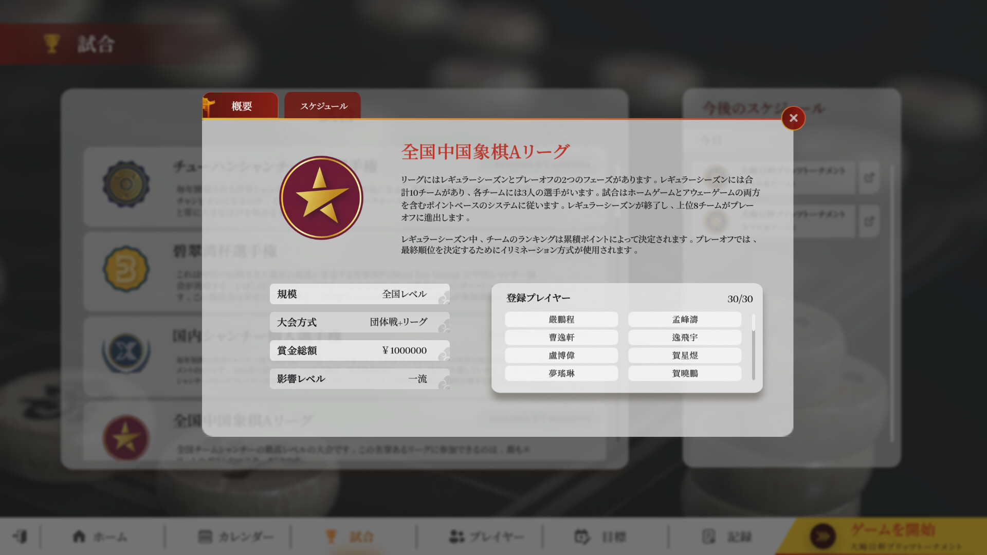Close the league overview dialog
The height and width of the screenshot is (555, 987).
point(793,118)
